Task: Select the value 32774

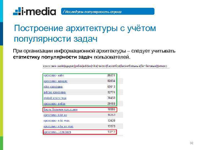Action: point(111,92)
